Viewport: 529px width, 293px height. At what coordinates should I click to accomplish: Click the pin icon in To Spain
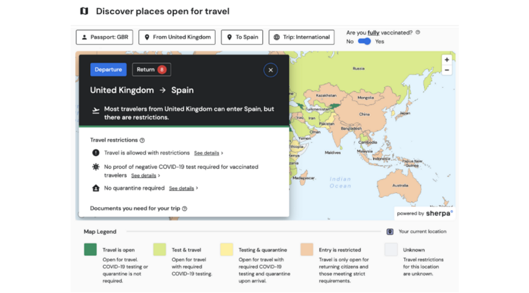[x=229, y=37]
